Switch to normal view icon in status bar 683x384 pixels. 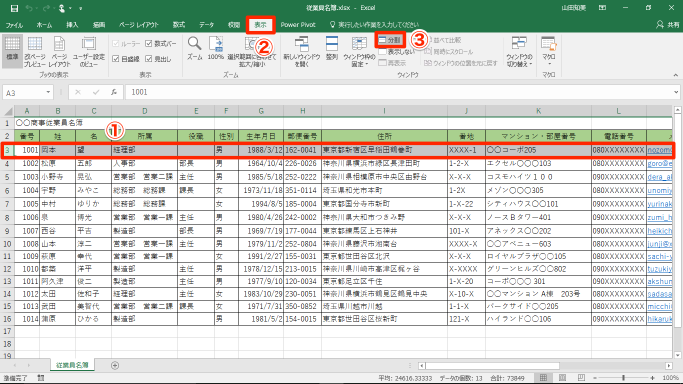tap(543, 378)
